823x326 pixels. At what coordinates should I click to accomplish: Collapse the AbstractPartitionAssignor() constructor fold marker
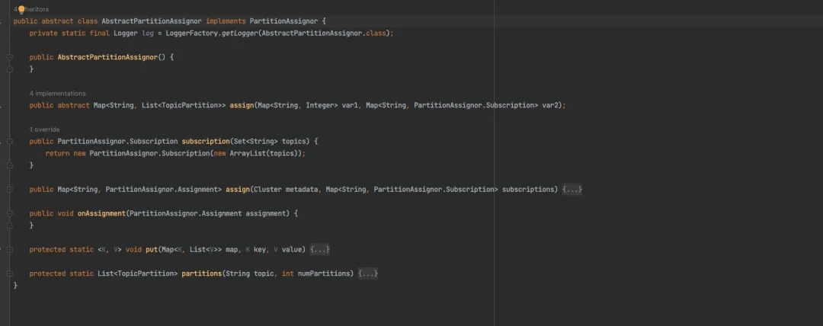10,57
